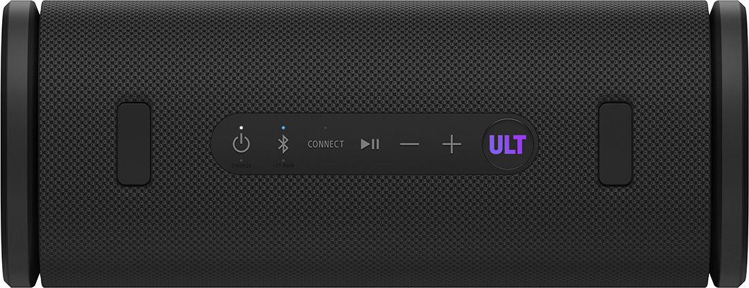The height and width of the screenshot is (288, 749).
Task: Click the right rubber foot pad
Action: (616, 144)
